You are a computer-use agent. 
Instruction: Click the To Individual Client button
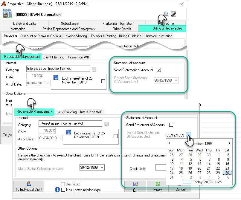pos(29,186)
